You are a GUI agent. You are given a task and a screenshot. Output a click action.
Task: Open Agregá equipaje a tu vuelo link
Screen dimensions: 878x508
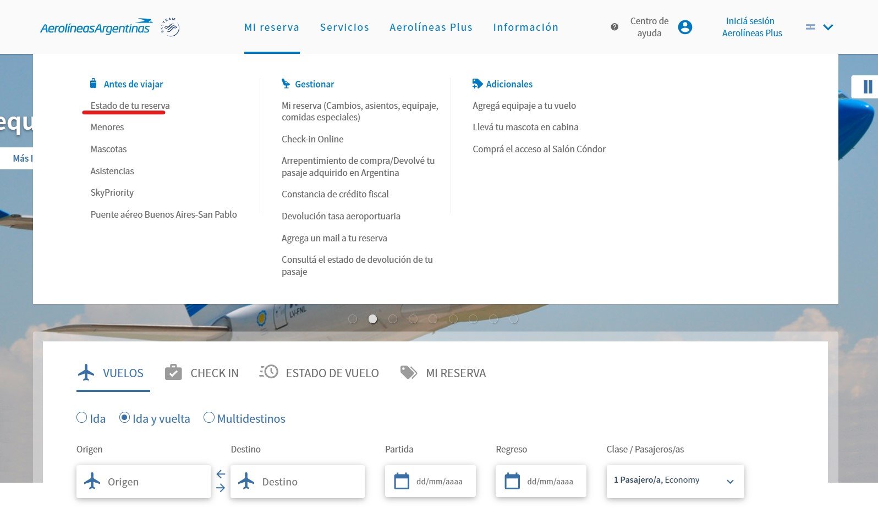point(524,106)
